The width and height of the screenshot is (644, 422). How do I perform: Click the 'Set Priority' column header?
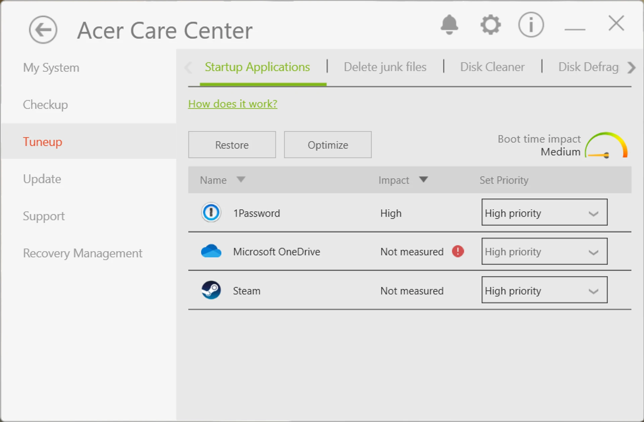(504, 180)
